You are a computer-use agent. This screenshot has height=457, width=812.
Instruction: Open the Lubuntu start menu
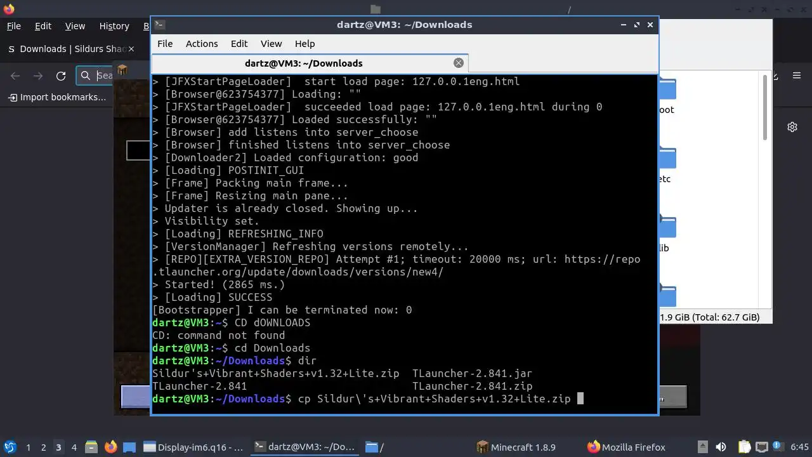[x=10, y=447]
